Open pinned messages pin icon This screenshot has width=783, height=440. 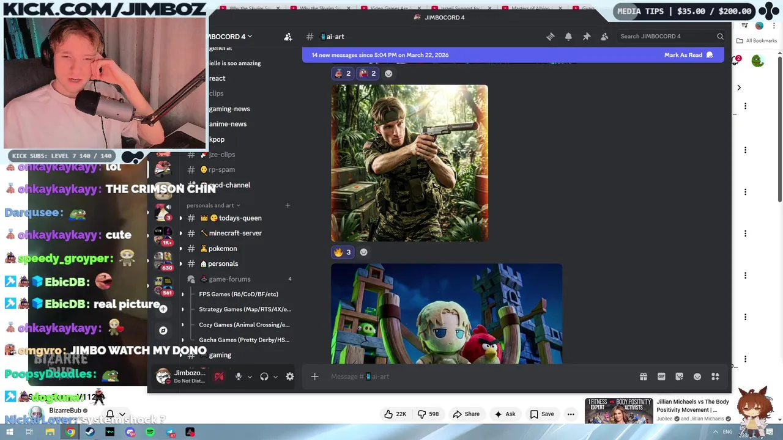click(x=586, y=37)
